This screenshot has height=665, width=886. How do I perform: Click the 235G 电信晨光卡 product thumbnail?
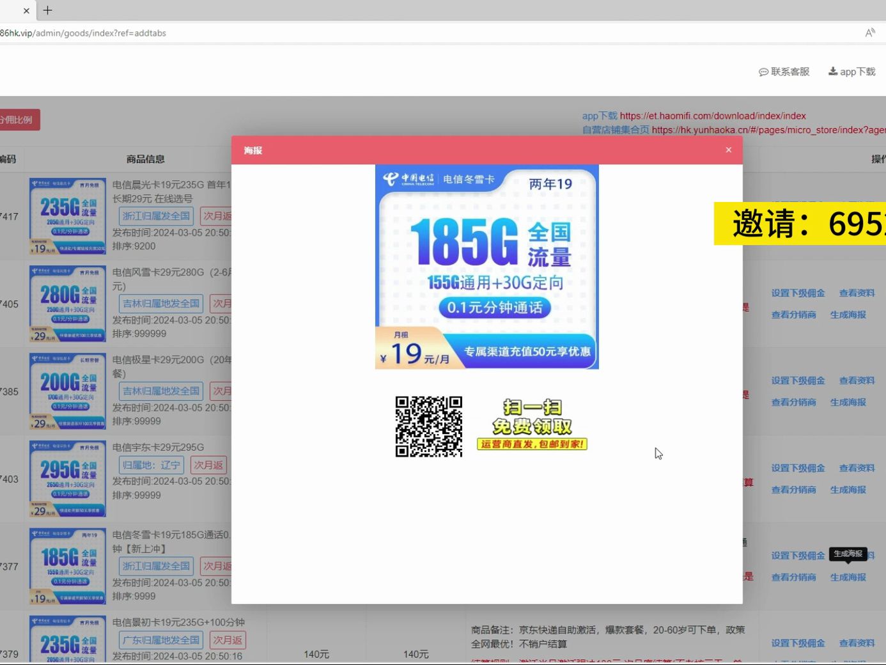coord(68,216)
